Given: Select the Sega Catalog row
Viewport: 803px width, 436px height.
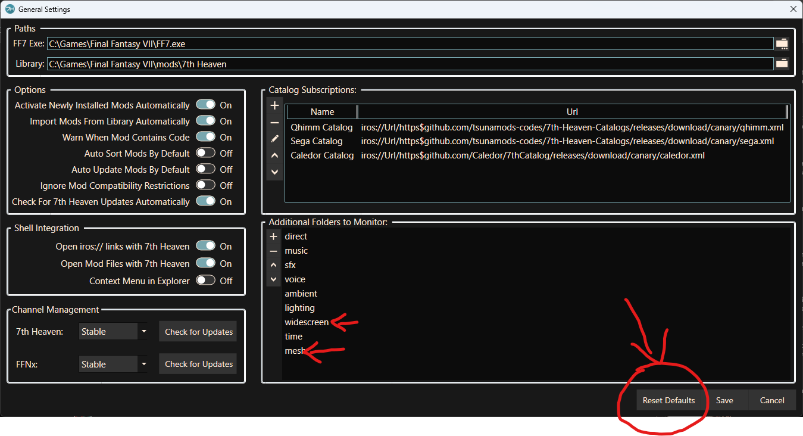Looking at the screenshot, I should point(538,141).
